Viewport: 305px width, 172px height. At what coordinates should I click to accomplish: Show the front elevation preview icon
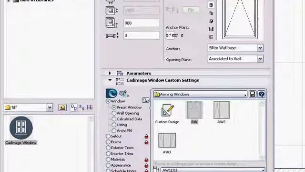pos(211,13)
